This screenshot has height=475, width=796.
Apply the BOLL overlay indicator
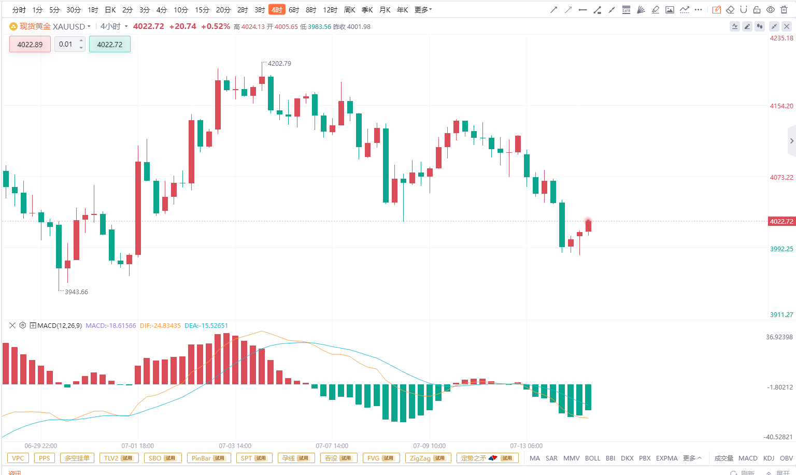point(592,458)
